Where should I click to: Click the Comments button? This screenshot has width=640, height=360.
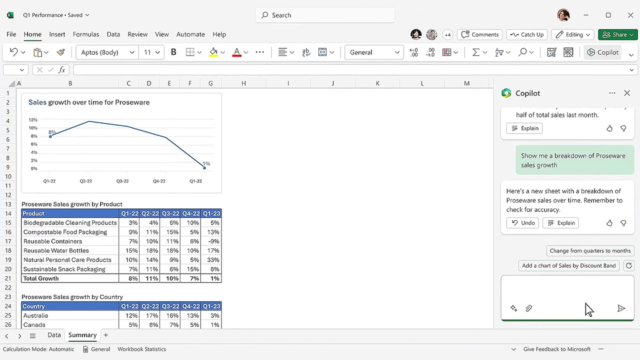point(480,34)
